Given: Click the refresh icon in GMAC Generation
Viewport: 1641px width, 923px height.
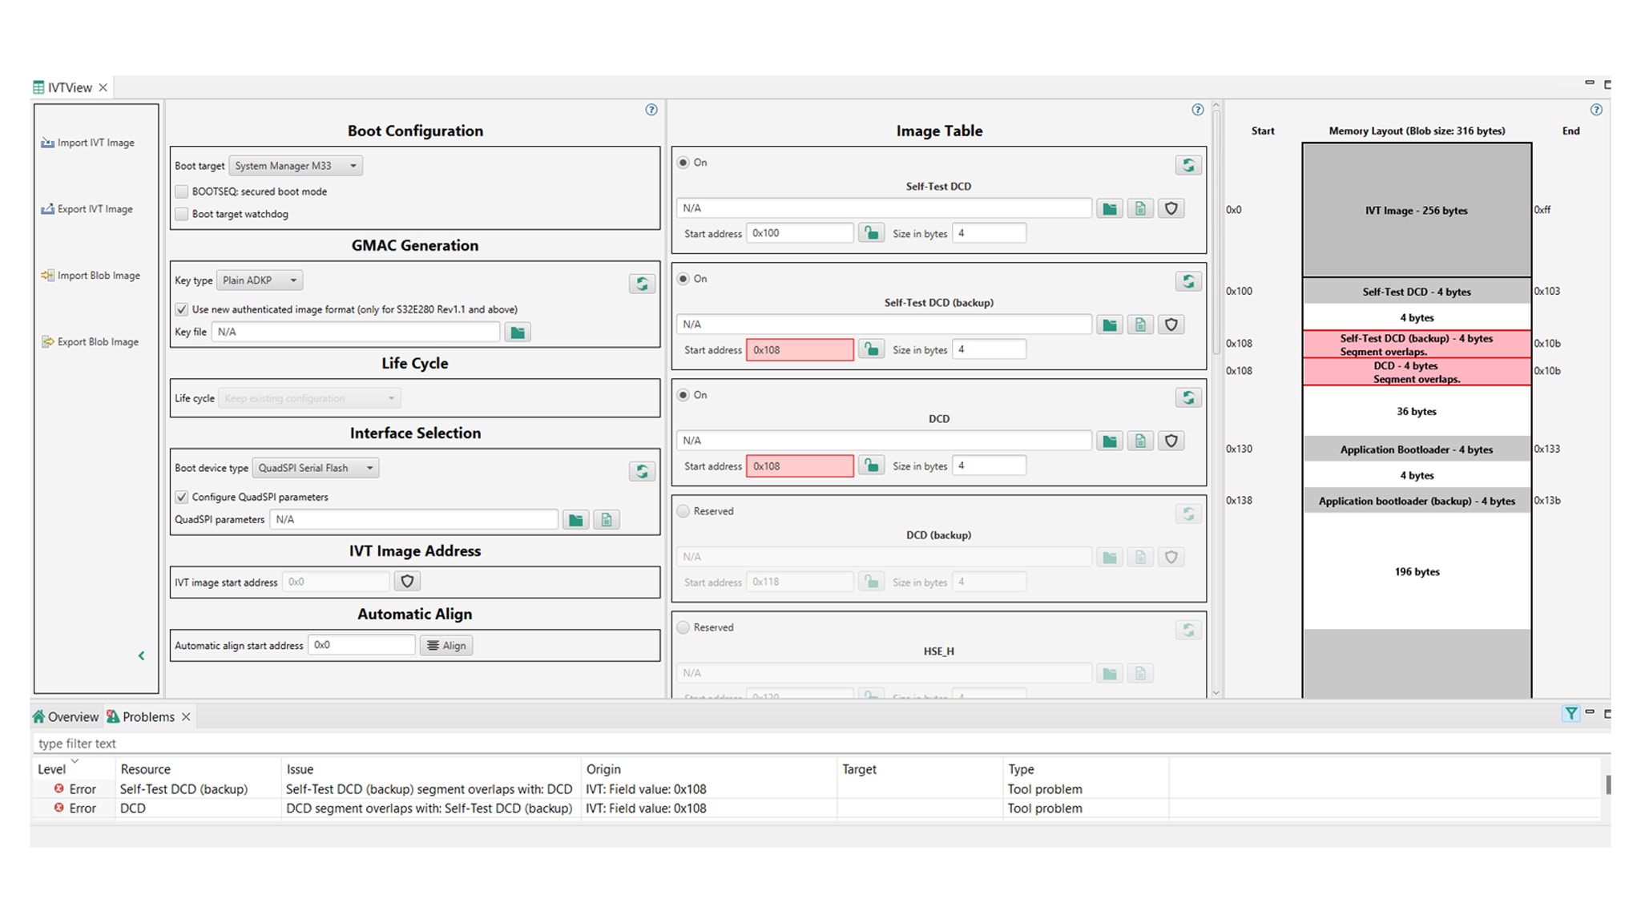Looking at the screenshot, I should click(642, 284).
